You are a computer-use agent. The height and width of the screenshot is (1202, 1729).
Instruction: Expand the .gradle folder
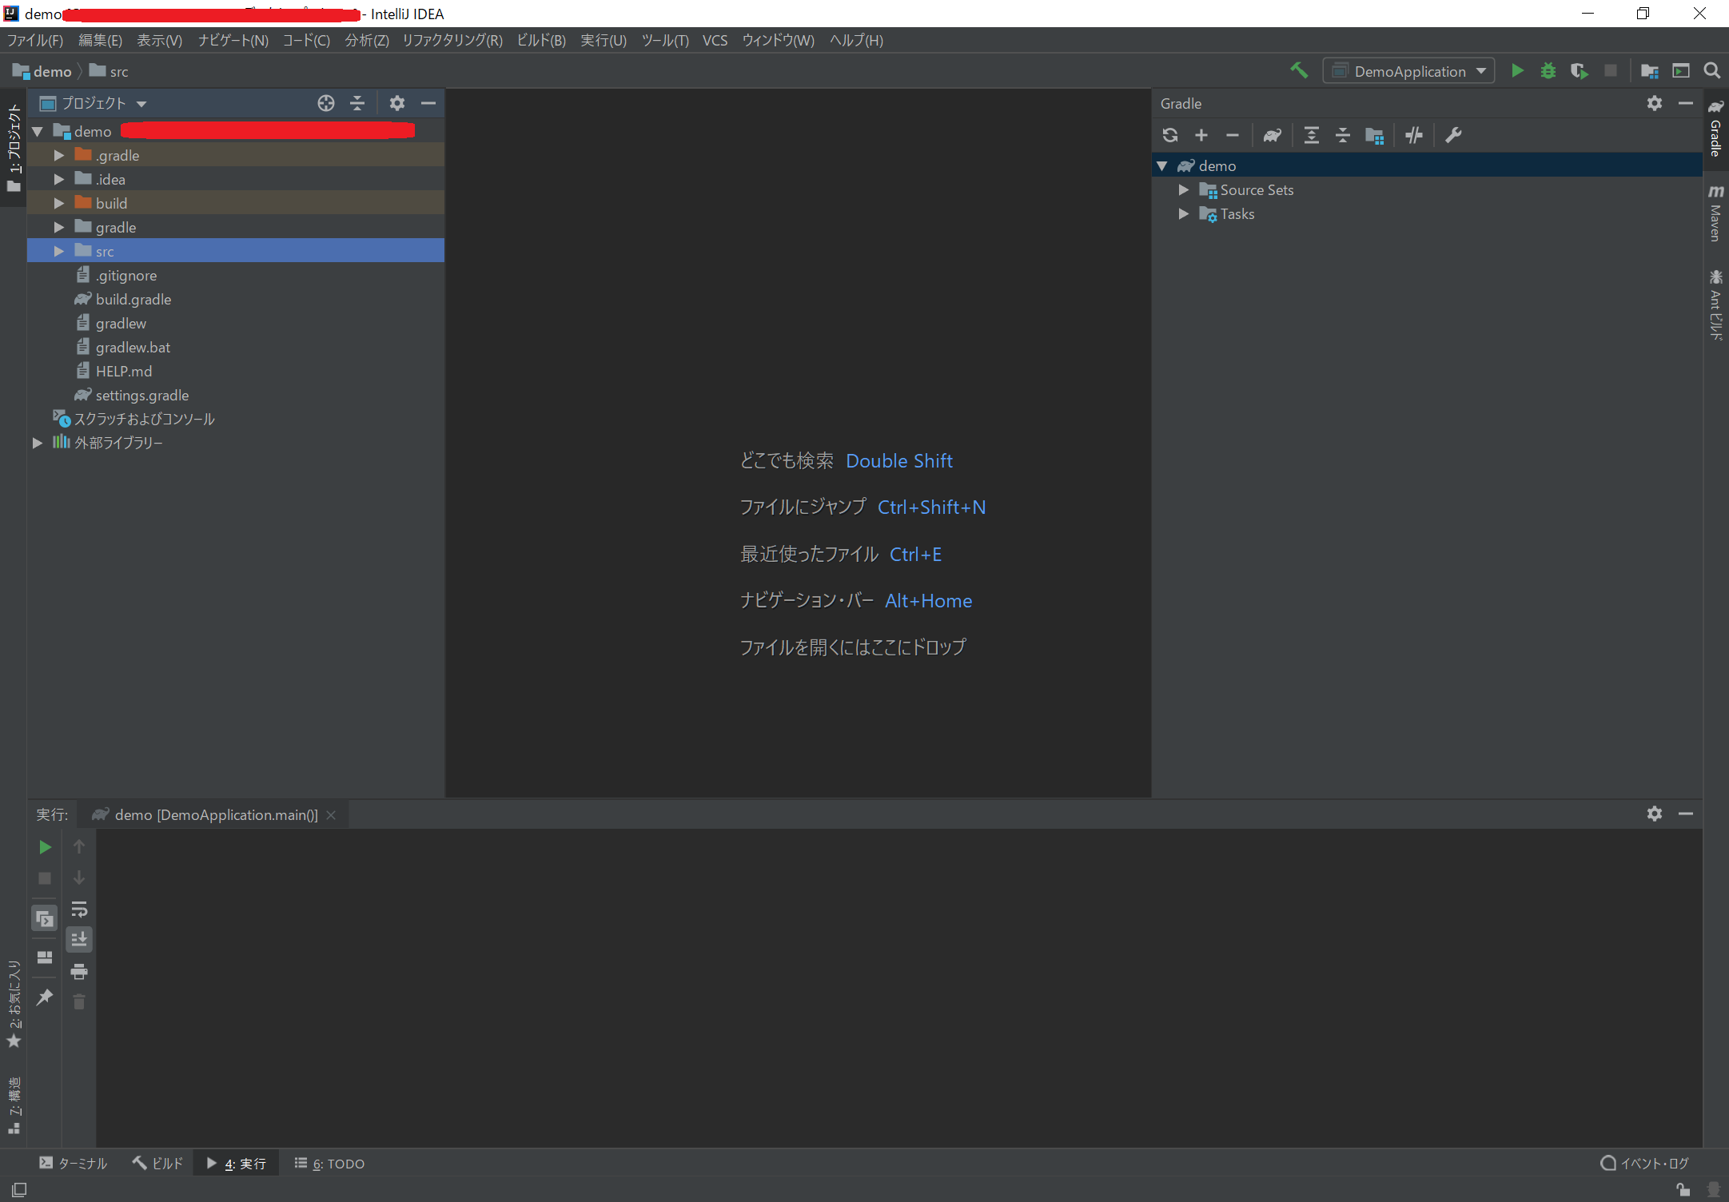(59, 155)
